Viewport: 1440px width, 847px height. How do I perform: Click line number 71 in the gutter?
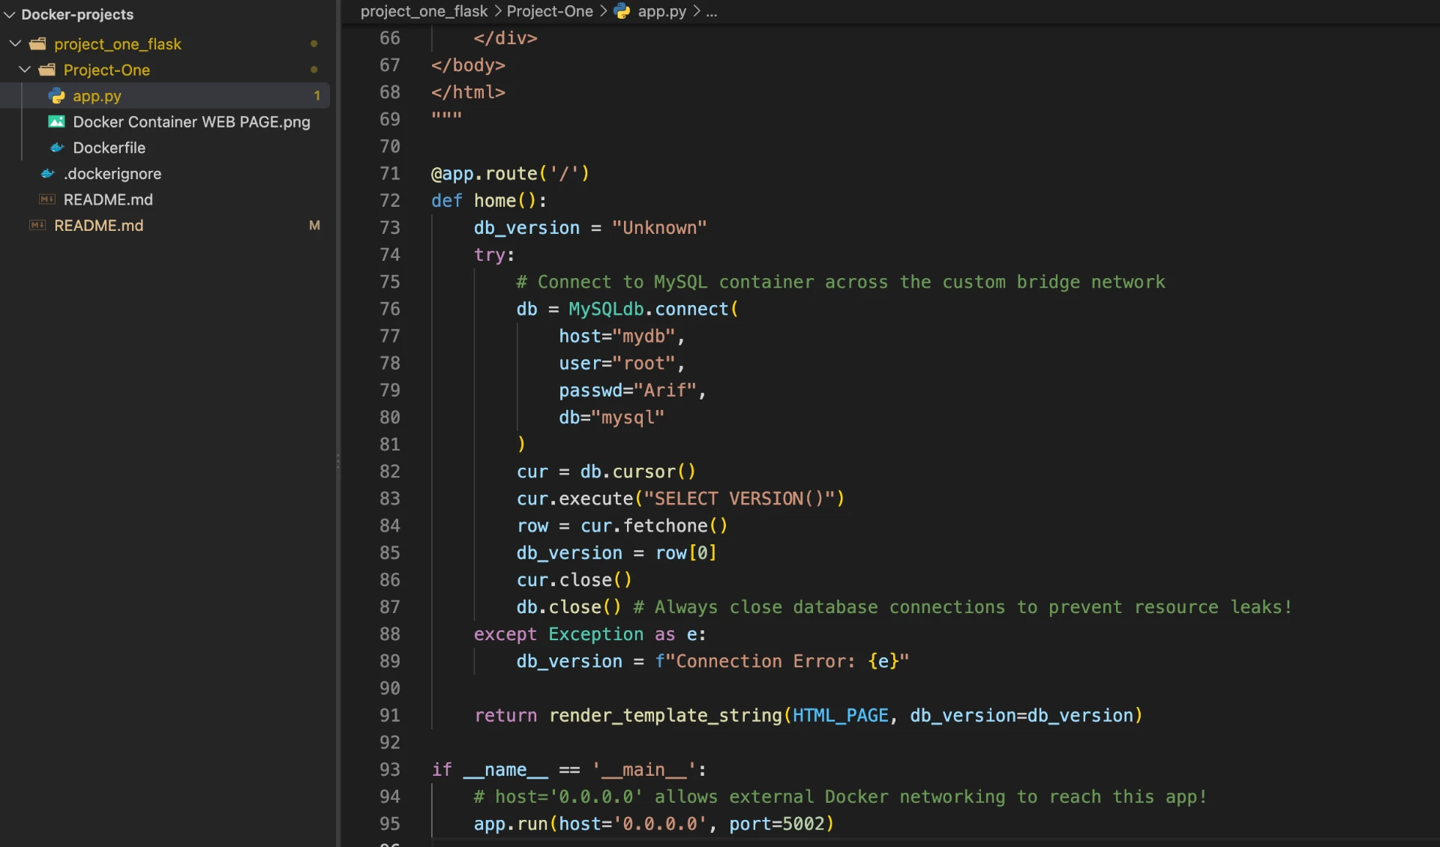(389, 174)
